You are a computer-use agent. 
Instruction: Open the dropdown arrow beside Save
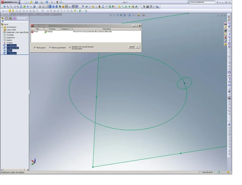(x=39, y=2)
